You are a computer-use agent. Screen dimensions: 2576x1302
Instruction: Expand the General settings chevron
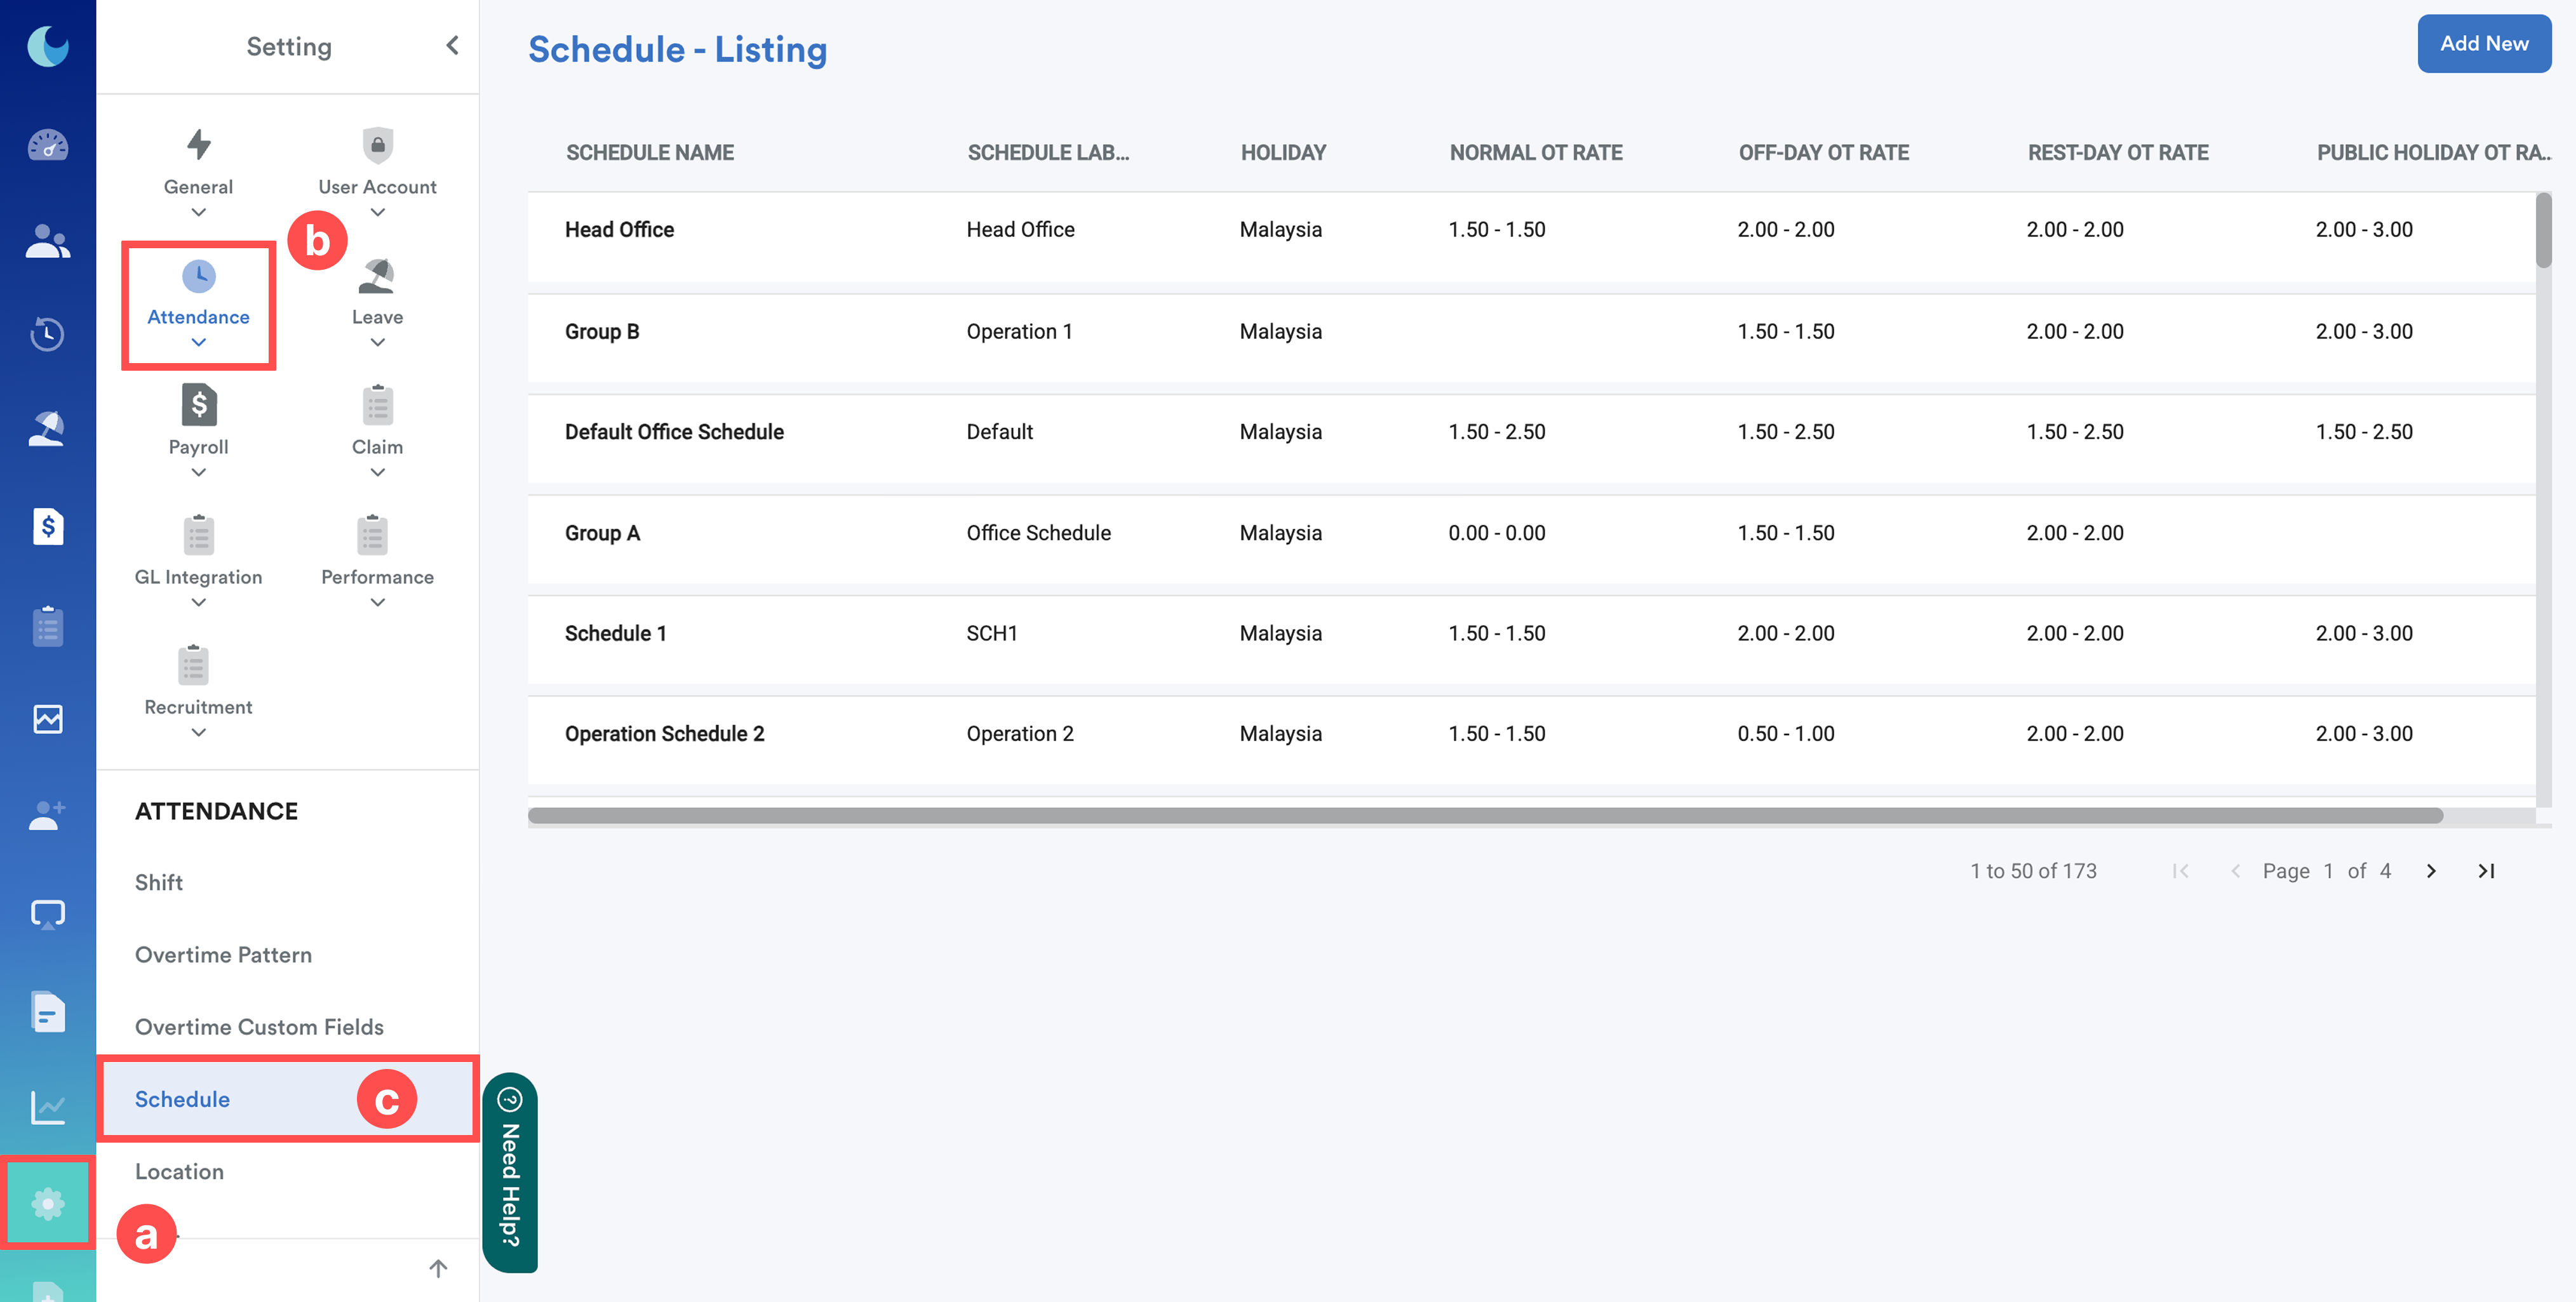point(198,212)
